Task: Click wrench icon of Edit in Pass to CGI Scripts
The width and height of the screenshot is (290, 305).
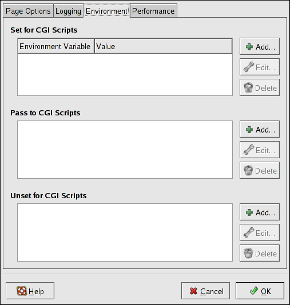Action: (249, 150)
